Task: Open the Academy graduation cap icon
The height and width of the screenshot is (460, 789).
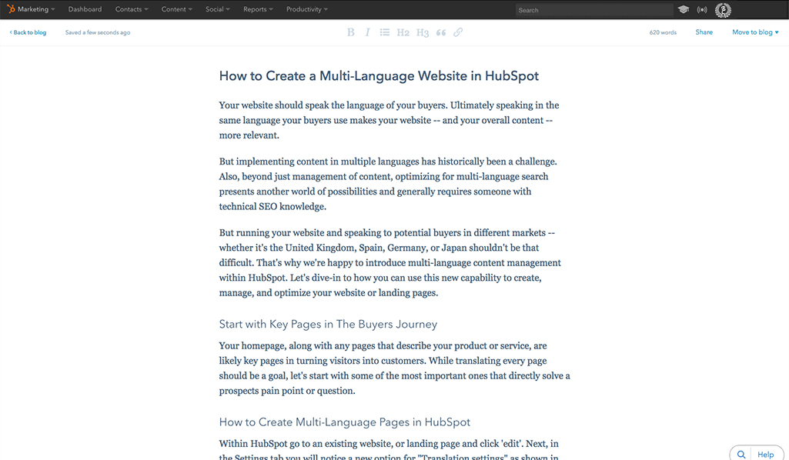Action: (683, 9)
